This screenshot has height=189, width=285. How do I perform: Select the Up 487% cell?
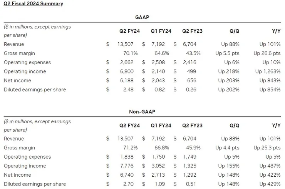pos(269,166)
